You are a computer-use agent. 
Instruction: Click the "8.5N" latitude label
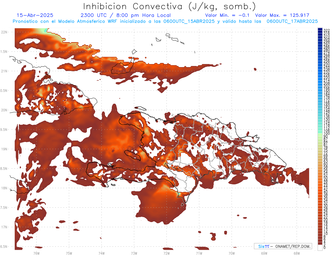[x=4, y=169]
